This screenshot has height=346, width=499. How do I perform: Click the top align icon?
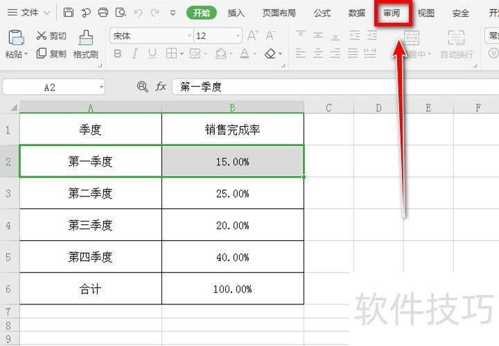click(x=300, y=35)
